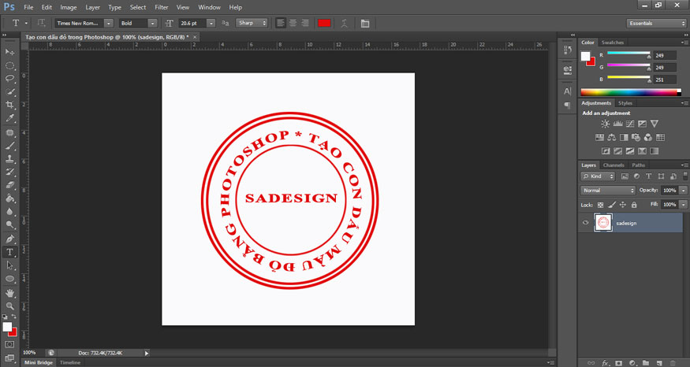Screen dimensions: 690x367
Task: Open the font size dropdown
Action: point(211,24)
